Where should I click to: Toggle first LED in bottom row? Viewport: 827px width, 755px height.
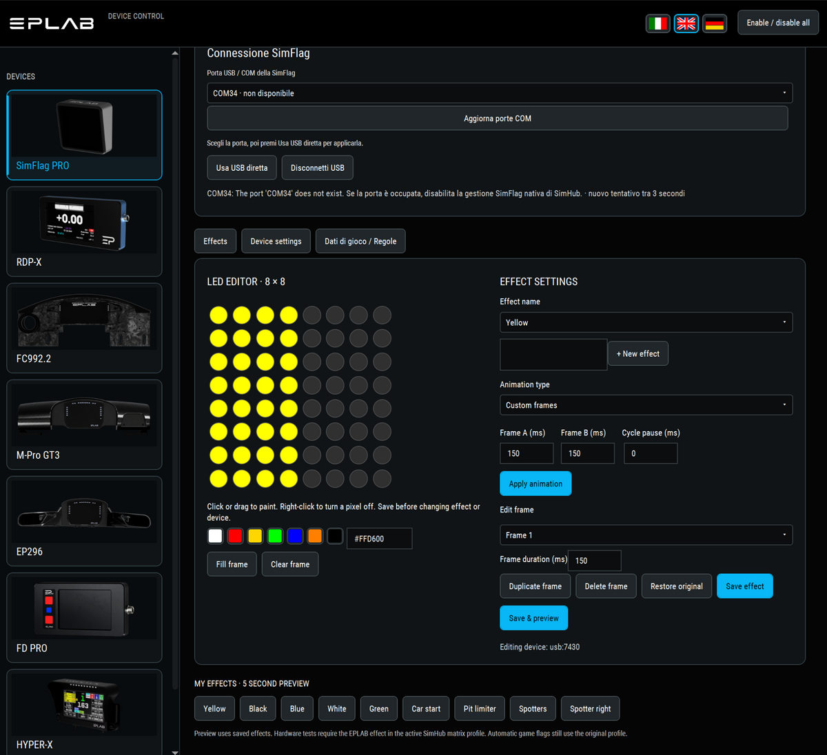click(x=218, y=478)
